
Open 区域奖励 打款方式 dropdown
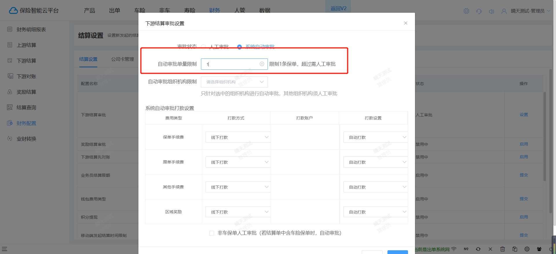238,212
